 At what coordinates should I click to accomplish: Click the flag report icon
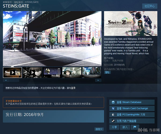135,127
